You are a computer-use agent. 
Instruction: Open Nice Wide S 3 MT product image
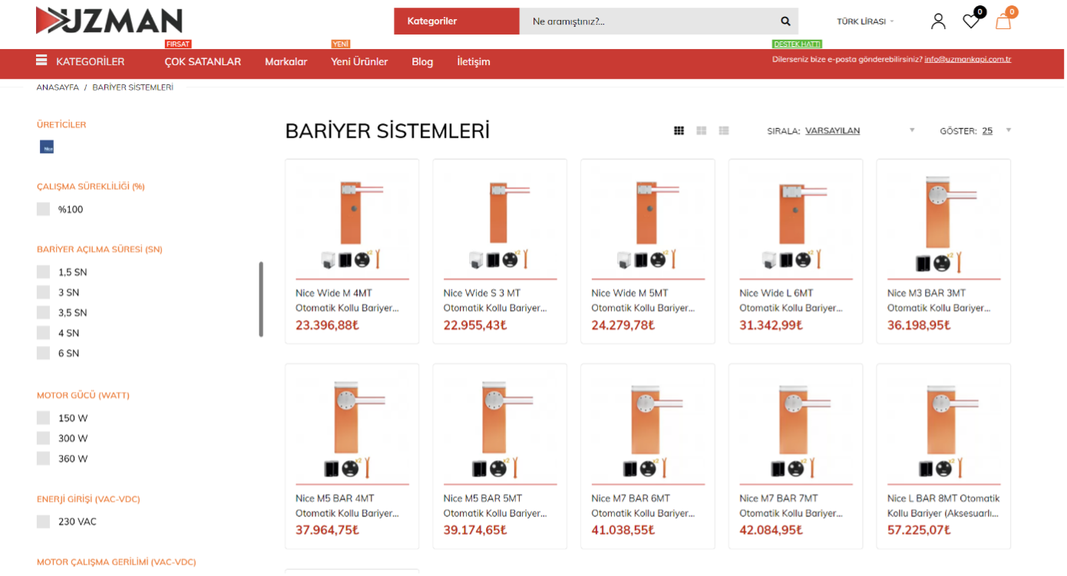pyautogui.click(x=500, y=225)
